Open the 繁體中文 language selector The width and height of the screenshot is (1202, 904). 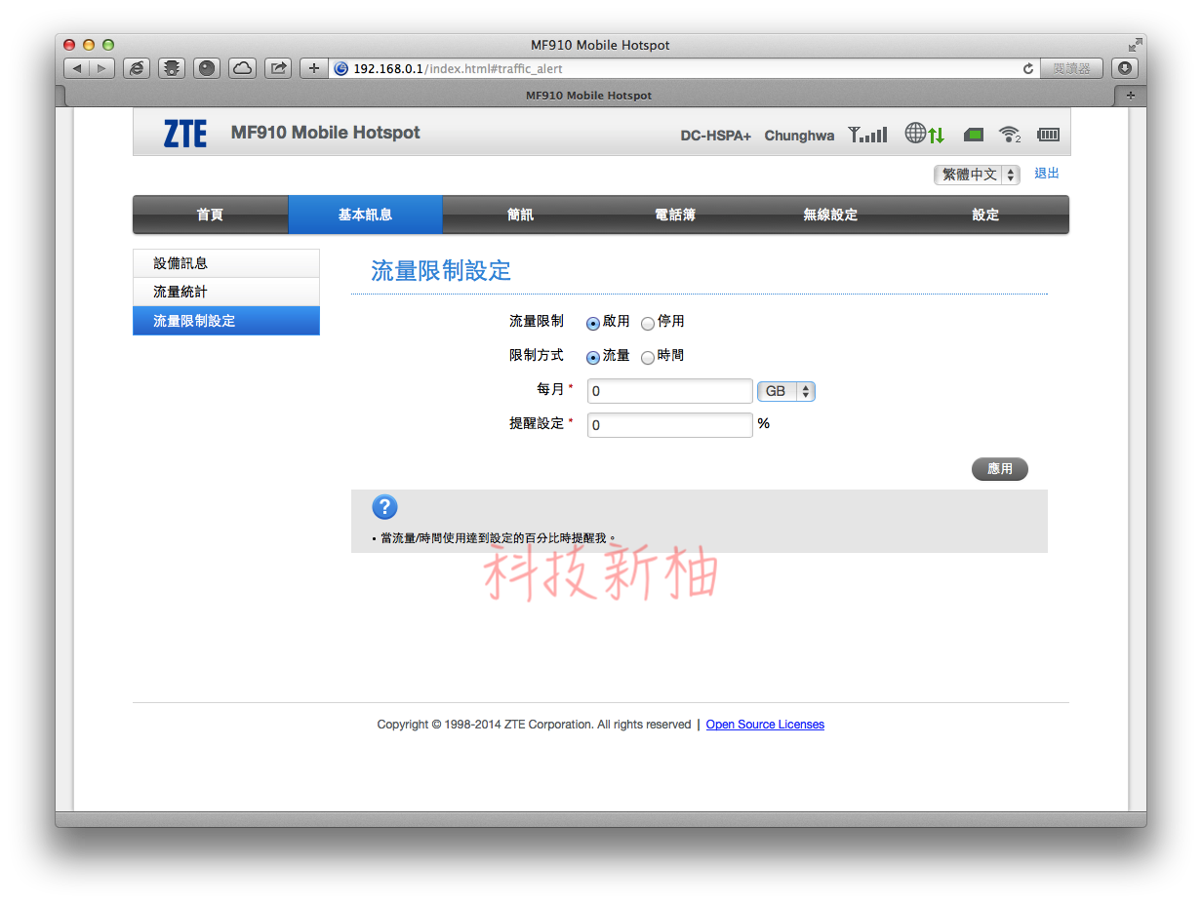(977, 175)
